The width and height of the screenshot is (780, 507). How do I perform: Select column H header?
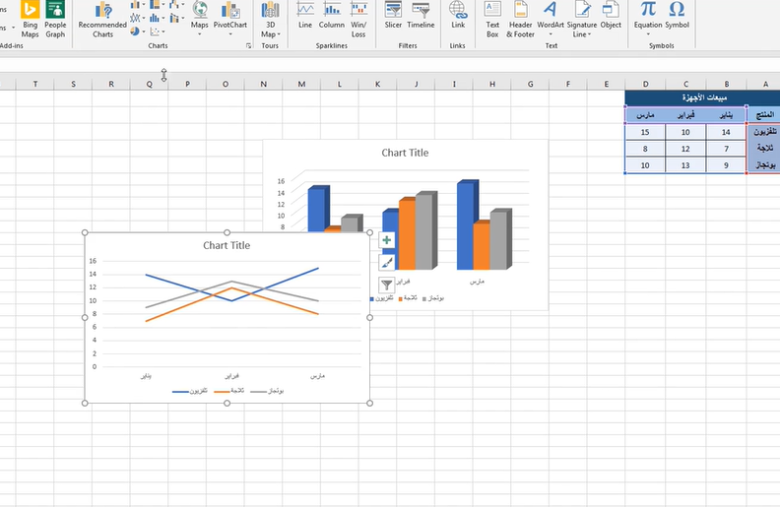492,84
